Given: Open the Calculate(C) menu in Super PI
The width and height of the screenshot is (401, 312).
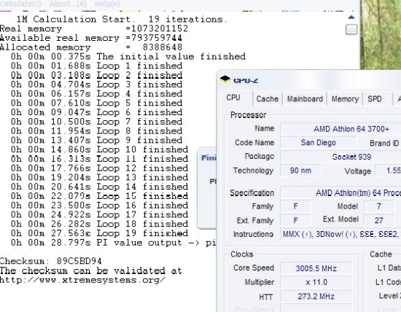Looking at the screenshot, I should click(20, 4).
